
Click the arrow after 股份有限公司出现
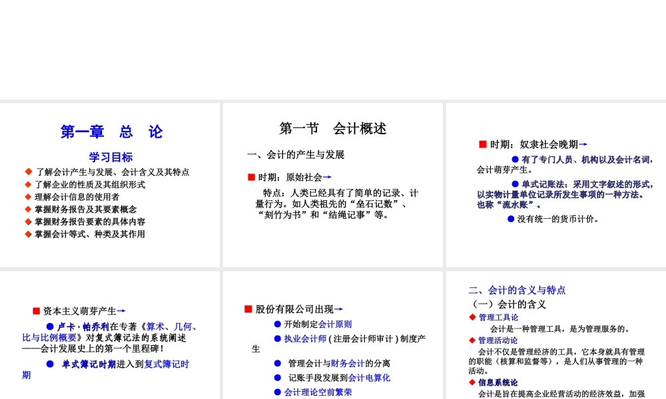pyautogui.click(x=340, y=308)
